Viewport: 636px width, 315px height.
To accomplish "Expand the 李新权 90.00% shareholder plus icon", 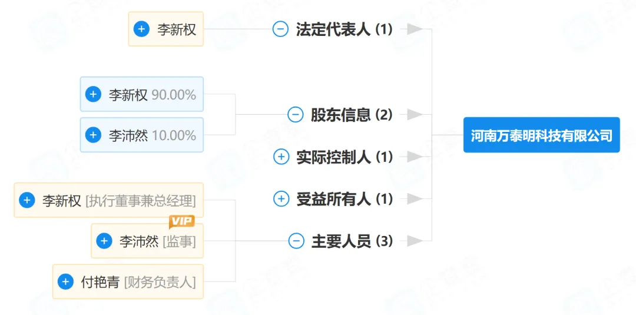I will coord(93,94).
